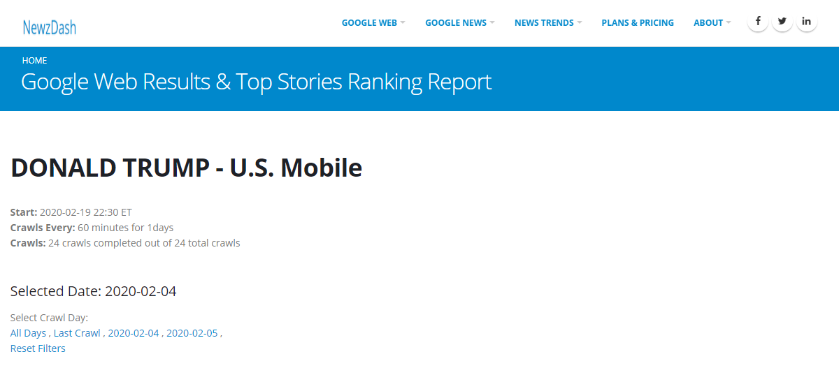Click the Google Web Results Ranking Report title
The height and width of the screenshot is (375, 839).
tap(257, 82)
